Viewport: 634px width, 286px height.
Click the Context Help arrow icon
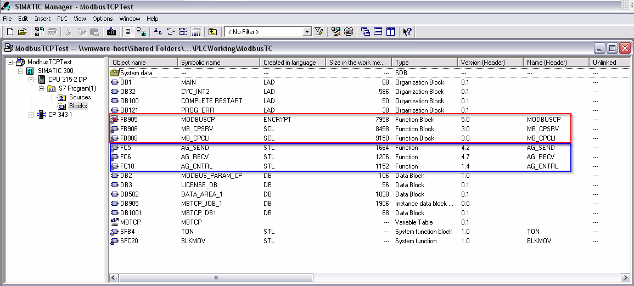(407, 32)
